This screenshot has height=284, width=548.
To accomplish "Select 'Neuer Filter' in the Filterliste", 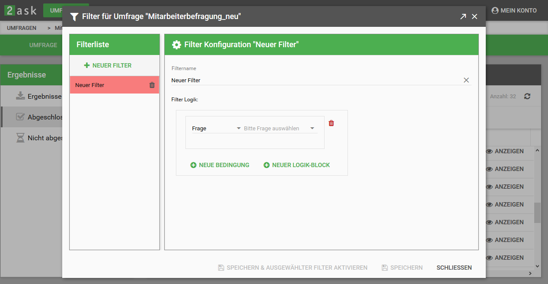I will tap(115, 85).
